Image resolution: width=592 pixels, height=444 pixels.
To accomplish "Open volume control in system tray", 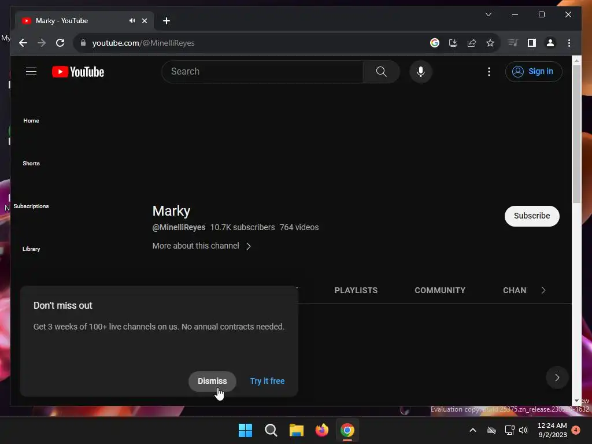I will coord(523,430).
